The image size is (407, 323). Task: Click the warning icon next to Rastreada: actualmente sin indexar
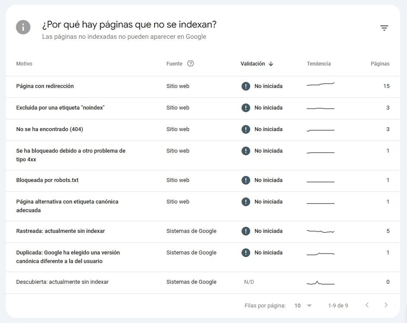pyautogui.click(x=246, y=231)
